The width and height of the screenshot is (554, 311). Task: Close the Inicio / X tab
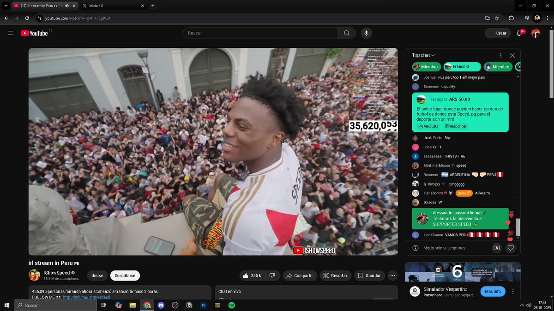(143, 6)
